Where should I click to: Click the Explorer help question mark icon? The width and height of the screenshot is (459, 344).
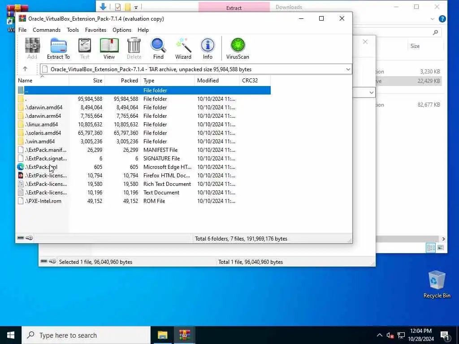tap(442, 19)
